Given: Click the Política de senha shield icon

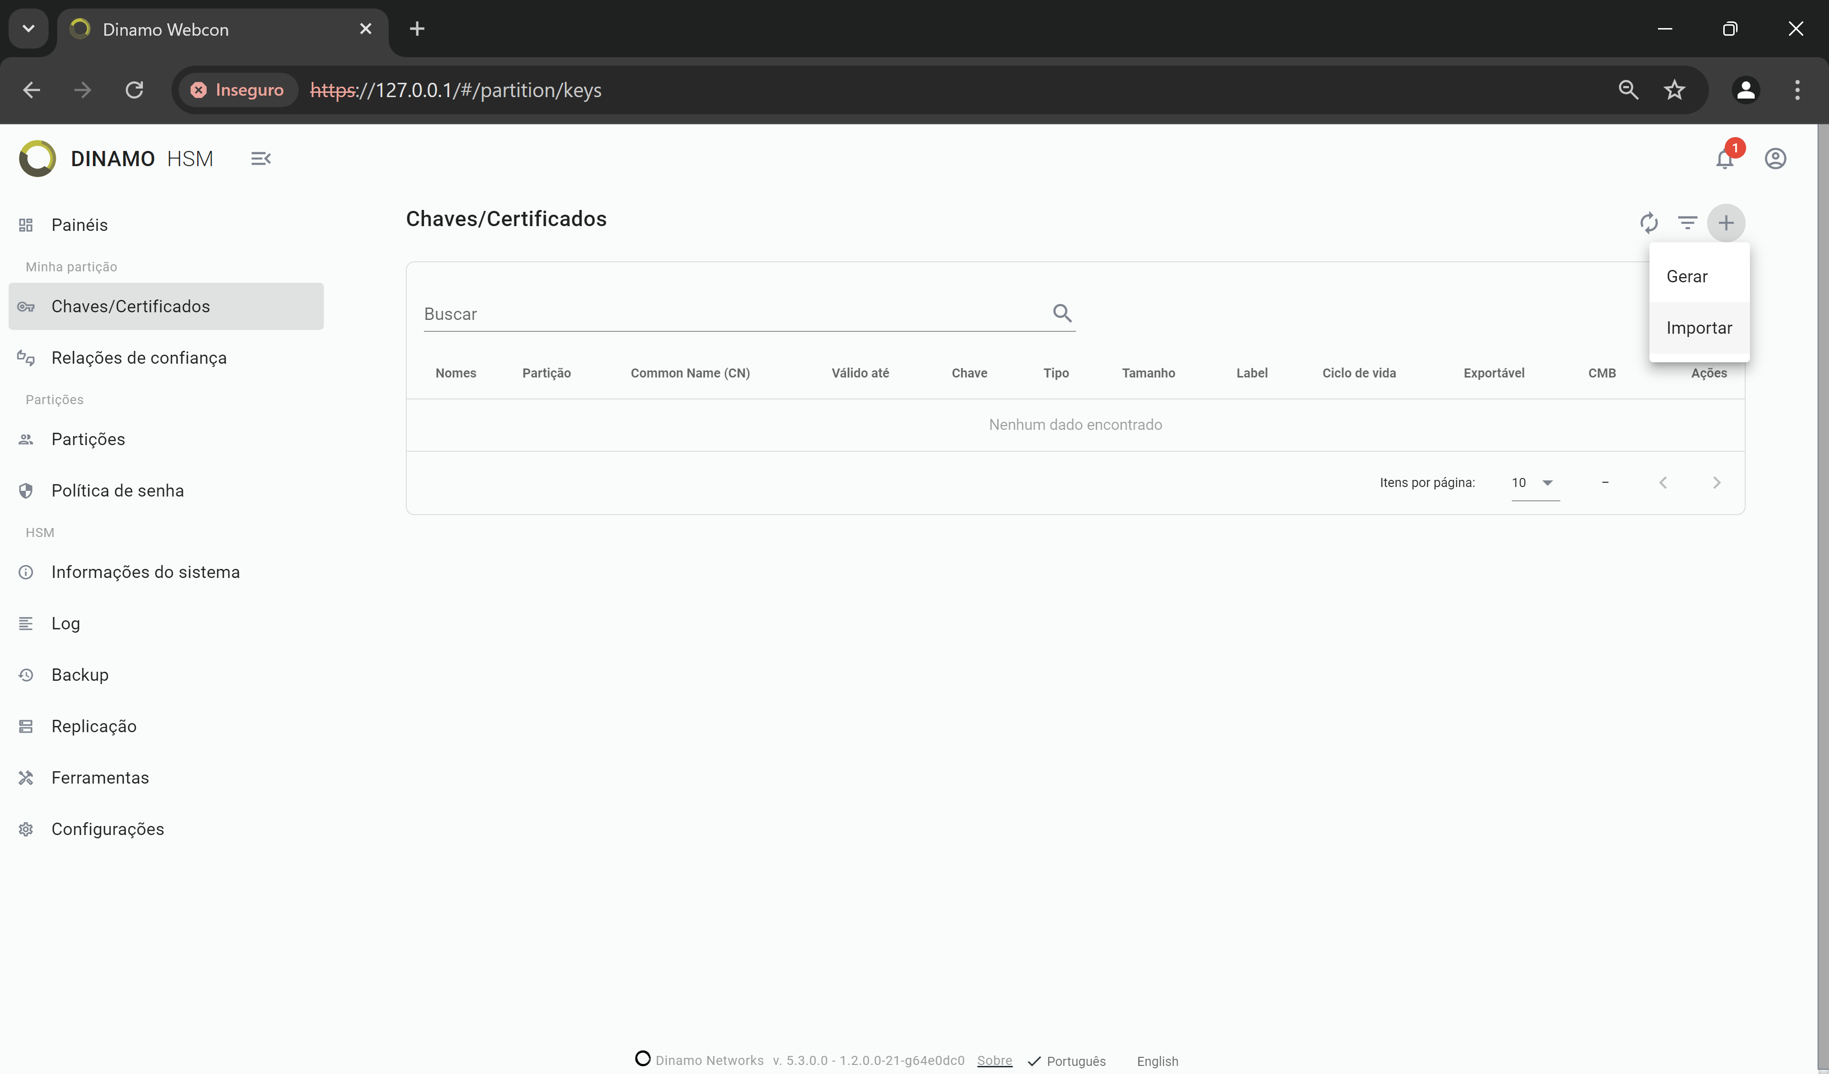Looking at the screenshot, I should tap(26, 490).
